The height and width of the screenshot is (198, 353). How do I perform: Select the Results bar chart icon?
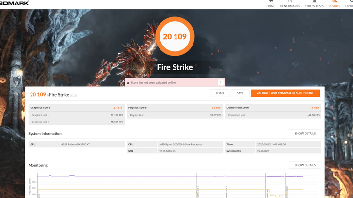(x=335, y=1)
